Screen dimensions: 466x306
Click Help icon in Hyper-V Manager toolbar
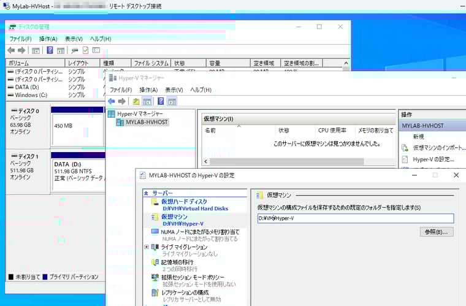pos(161,101)
